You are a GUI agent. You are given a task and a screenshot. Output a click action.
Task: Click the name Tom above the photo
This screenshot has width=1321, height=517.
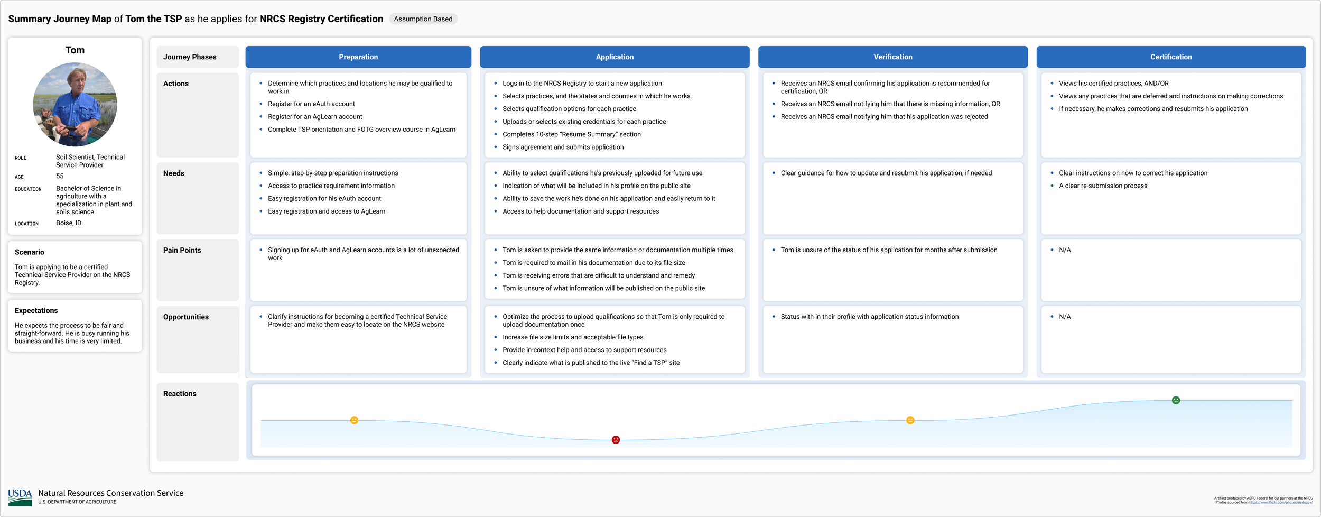[75, 50]
